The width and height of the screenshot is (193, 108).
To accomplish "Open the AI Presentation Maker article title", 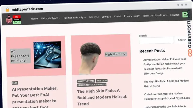I will click(35, 98).
